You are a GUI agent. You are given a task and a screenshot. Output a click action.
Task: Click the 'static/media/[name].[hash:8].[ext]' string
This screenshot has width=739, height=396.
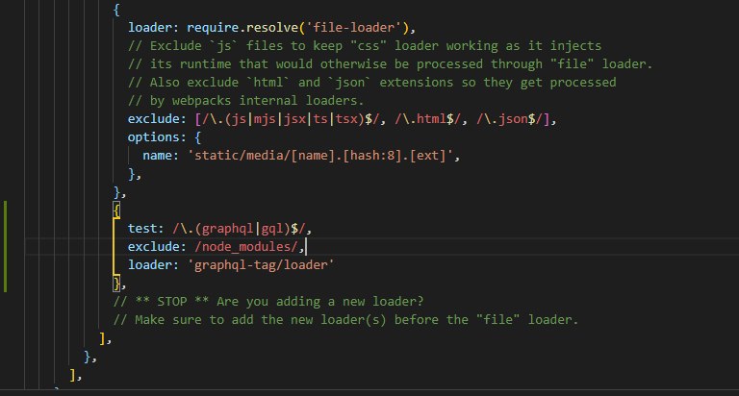pos(320,156)
